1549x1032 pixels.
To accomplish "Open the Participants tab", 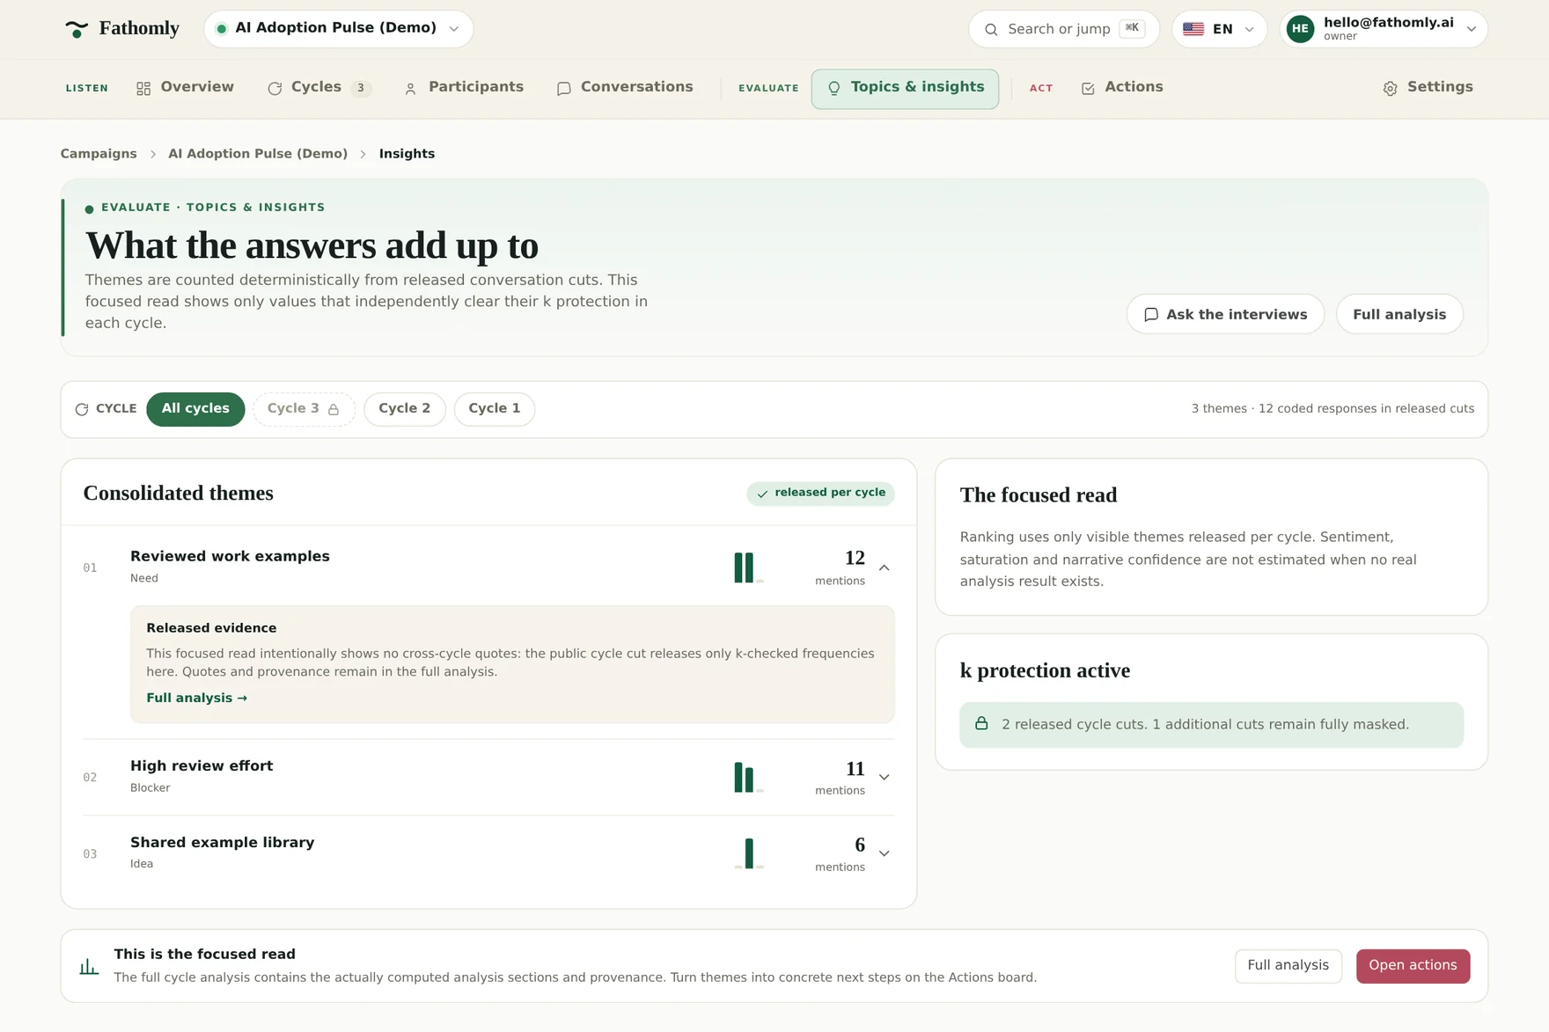I will pyautogui.click(x=464, y=87).
